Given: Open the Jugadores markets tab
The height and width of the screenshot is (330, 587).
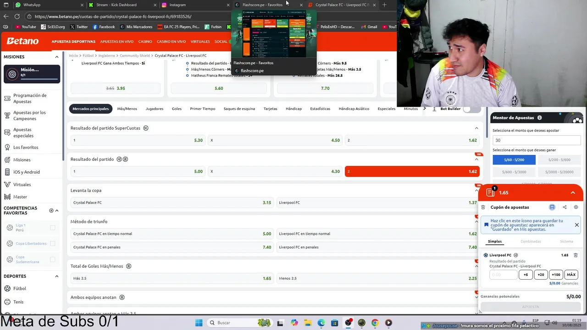Looking at the screenshot, I should pyautogui.click(x=155, y=109).
